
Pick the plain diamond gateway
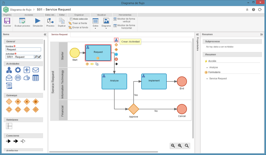9,102
